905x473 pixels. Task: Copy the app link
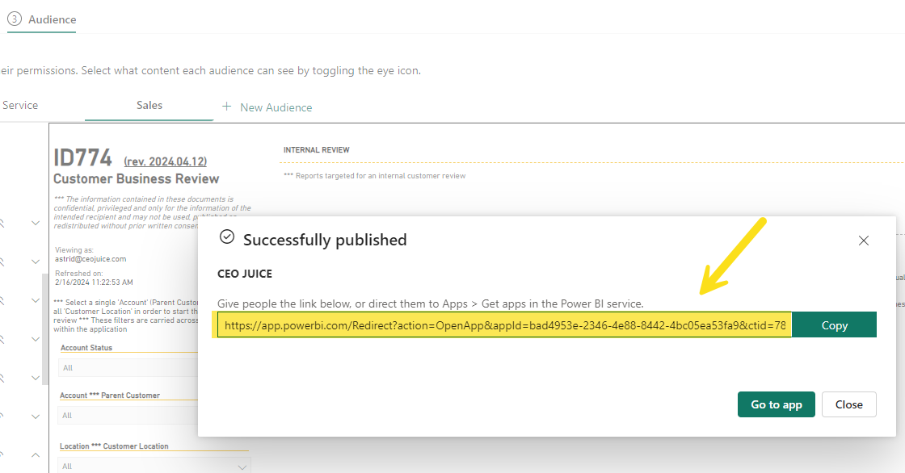(x=834, y=324)
